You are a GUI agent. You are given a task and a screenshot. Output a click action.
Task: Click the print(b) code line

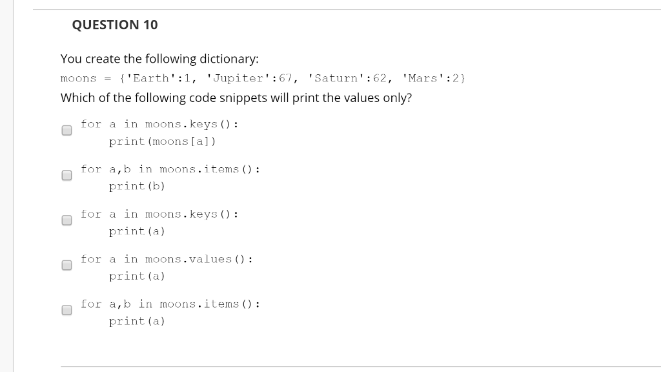137,186
